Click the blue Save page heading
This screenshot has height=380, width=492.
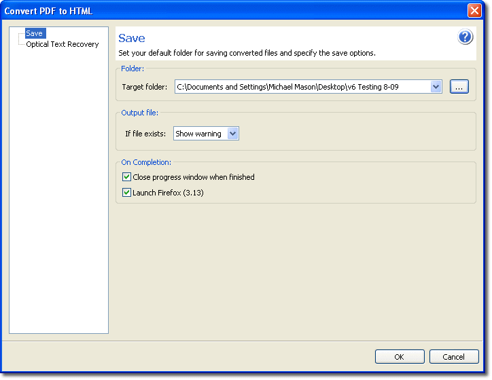coord(132,39)
